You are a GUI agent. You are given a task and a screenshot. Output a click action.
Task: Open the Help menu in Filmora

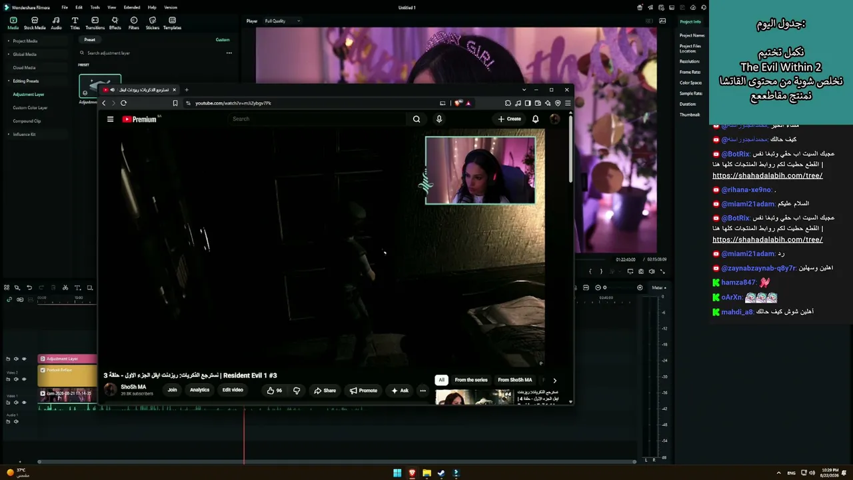[152, 7]
